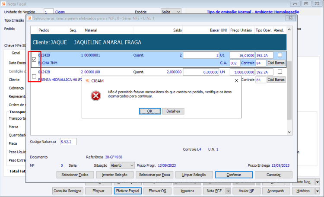The width and height of the screenshot is (324, 197).
Task: Click Inverter Seleção button
Action: 114,175
